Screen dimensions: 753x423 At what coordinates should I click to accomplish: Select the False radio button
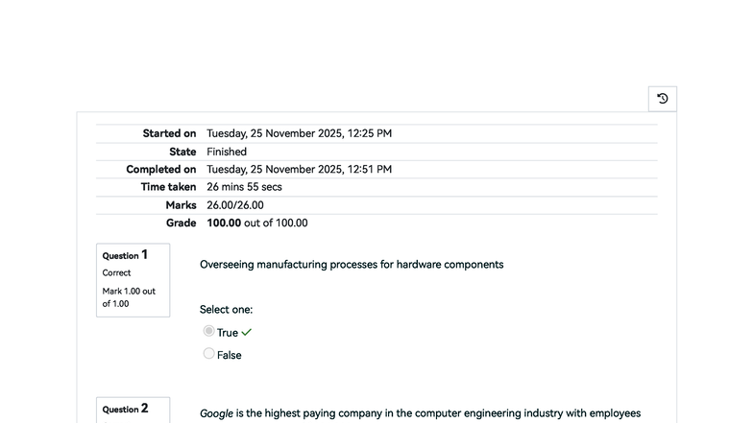coord(208,353)
